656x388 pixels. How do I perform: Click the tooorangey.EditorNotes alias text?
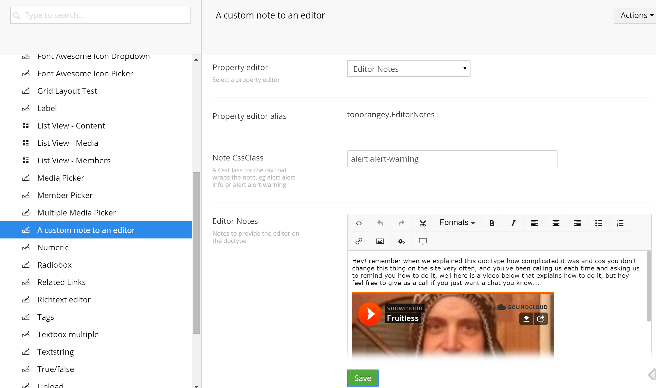391,114
